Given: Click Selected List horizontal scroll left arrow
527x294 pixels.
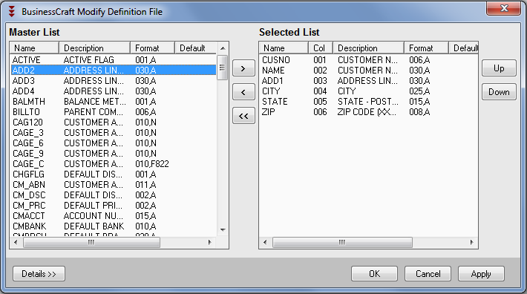Looking at the screenshot, I should (265, 242).
